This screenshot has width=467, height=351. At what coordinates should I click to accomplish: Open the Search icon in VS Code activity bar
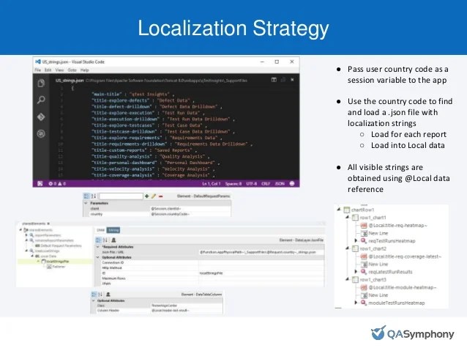tap(41, 100)
